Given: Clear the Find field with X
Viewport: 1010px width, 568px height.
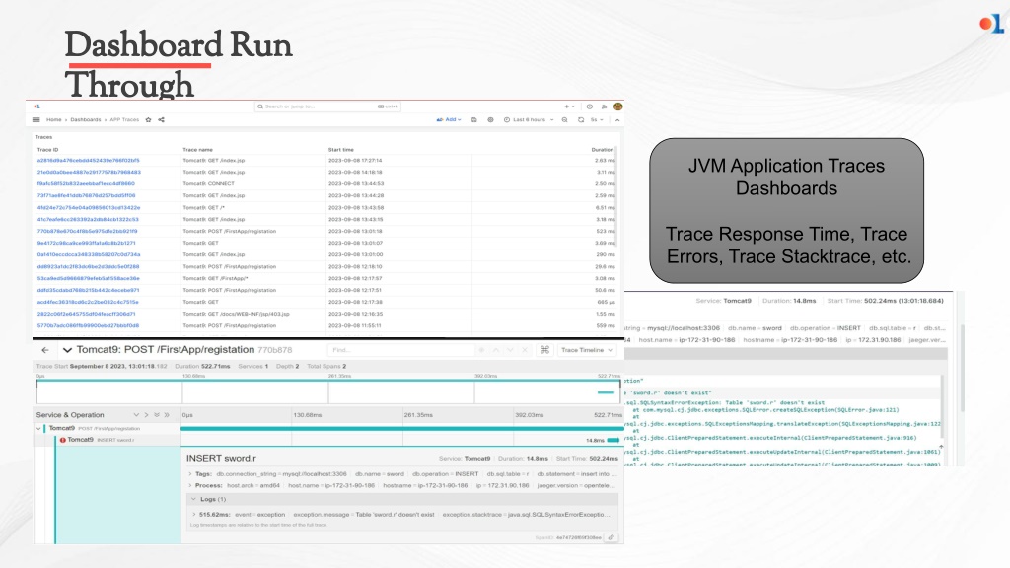Looking at the screenshot, I should [525, 350].
